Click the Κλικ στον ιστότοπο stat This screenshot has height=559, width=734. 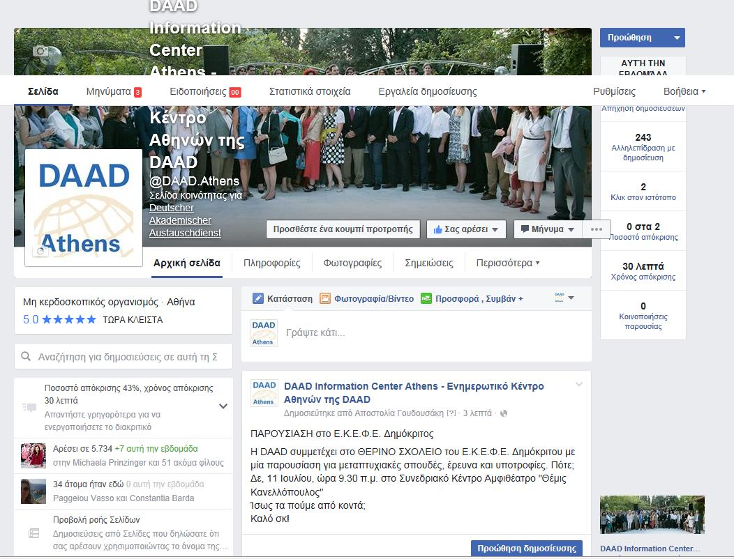point(643,192)
